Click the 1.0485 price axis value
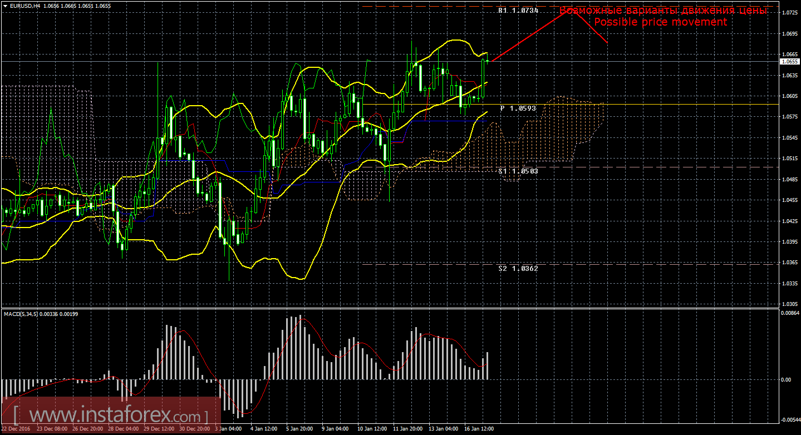Screen dimensions: 801x435 pos(789,179)
